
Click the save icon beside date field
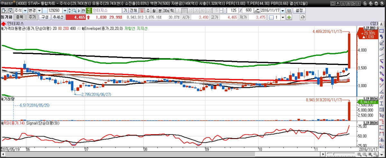tap(289, 11)
